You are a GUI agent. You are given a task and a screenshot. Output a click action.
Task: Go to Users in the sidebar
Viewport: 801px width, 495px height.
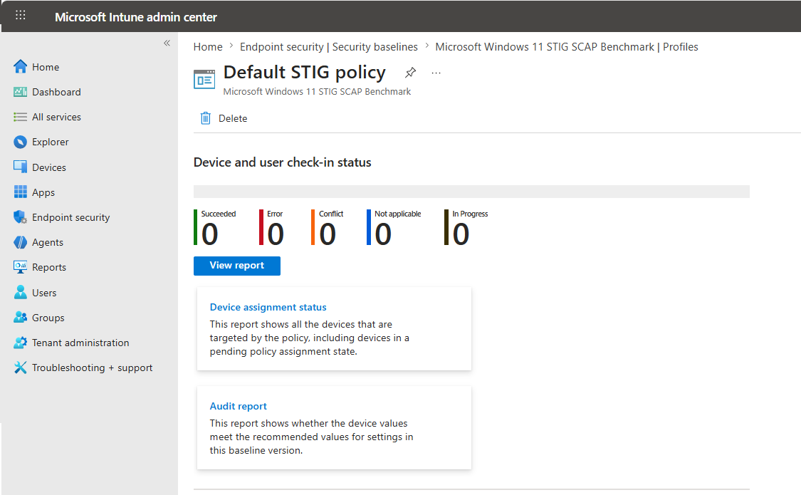44,293
